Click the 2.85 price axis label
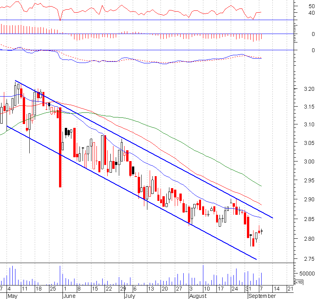Viewport: 316px width, 299px height. point(309,219)
